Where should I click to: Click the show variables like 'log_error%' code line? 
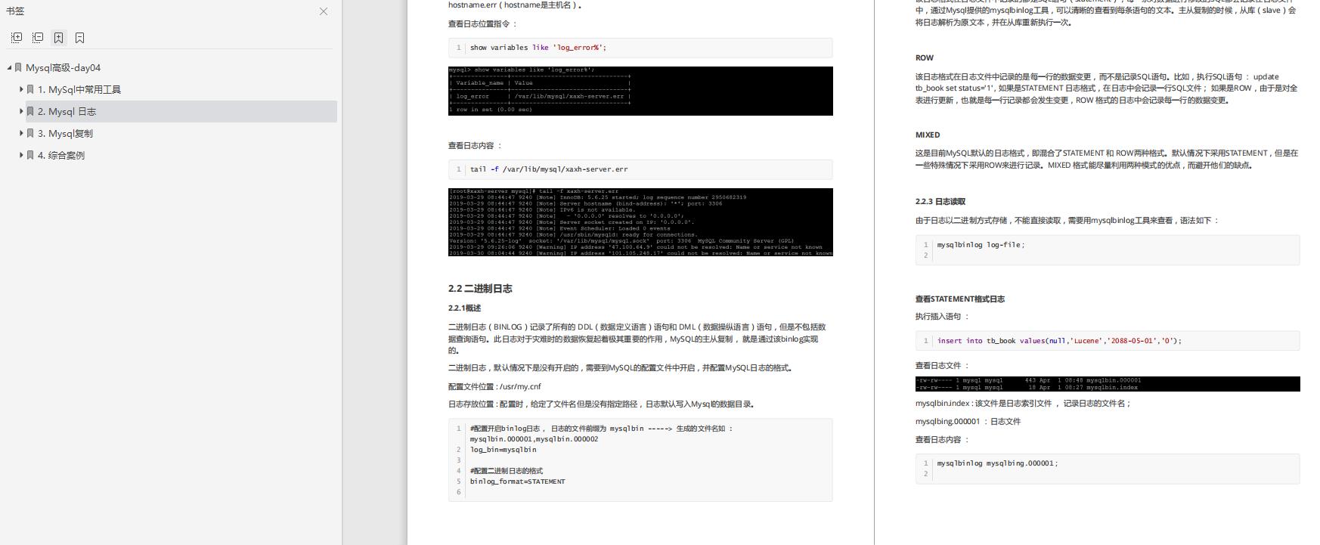pos(538,48)
